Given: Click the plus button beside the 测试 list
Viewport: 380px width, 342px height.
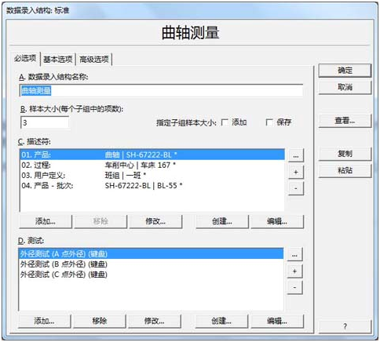Looking at the screenshot, I should (x=294, y=271).
